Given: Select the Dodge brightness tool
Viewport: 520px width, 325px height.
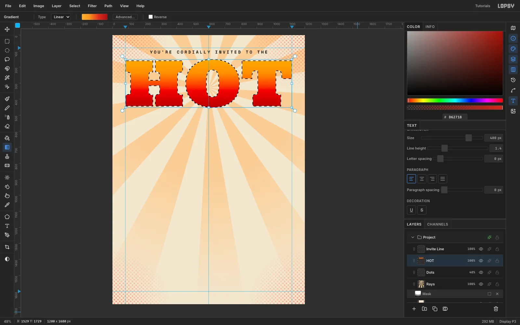Looking at the screenshot, I should [x=7, y=177].
